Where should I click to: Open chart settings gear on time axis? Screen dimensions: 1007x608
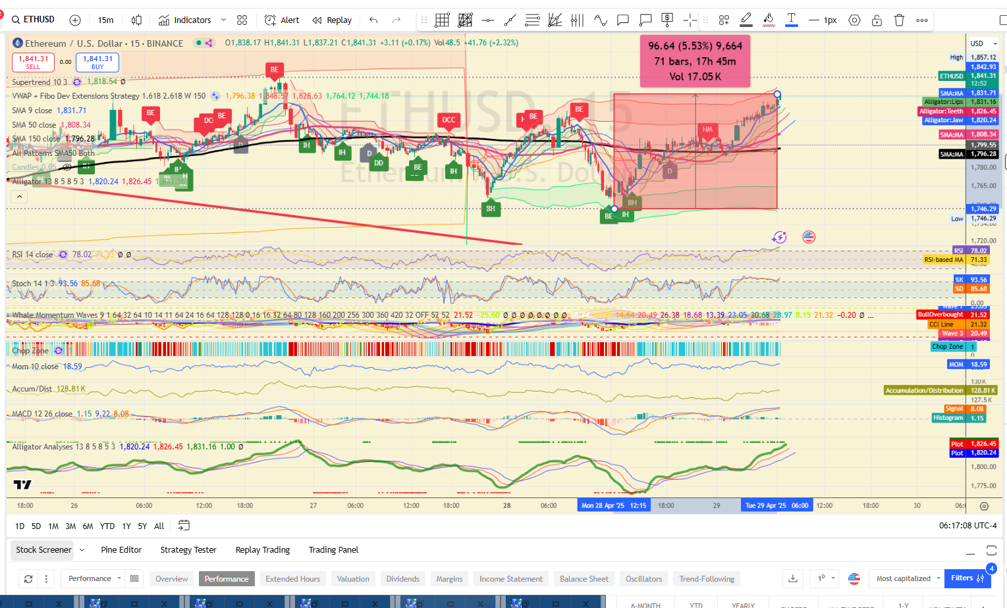click(984, 506)
